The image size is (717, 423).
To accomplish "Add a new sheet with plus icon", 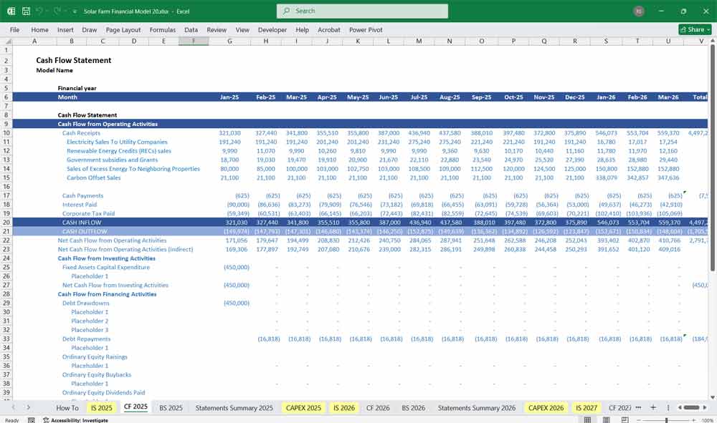I will (652, 407).
